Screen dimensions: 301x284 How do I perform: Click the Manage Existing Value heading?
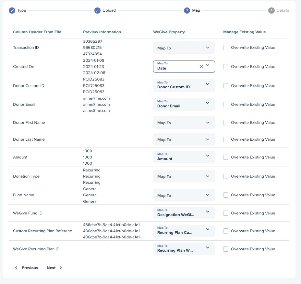(x=244, y=32)
